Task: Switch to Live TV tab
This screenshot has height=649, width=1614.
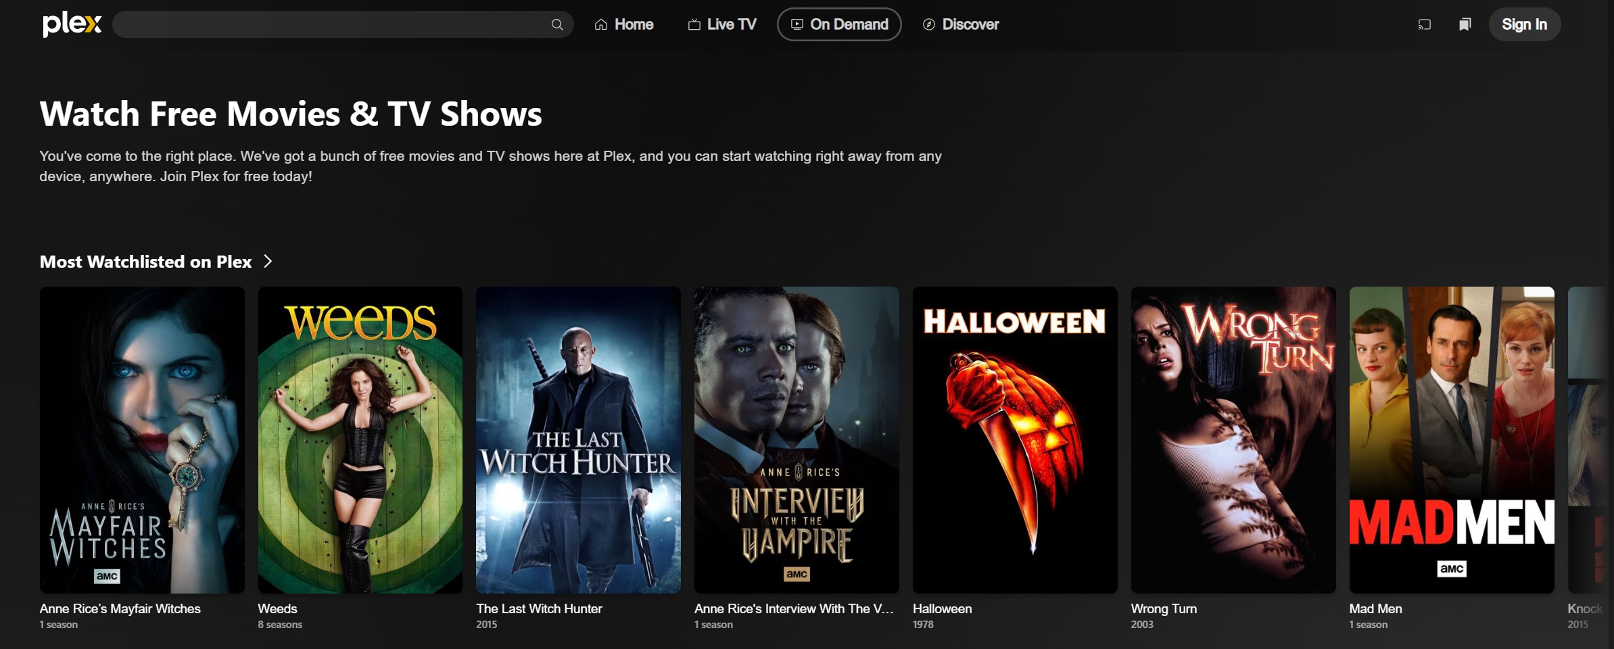Action: point(721,24)
